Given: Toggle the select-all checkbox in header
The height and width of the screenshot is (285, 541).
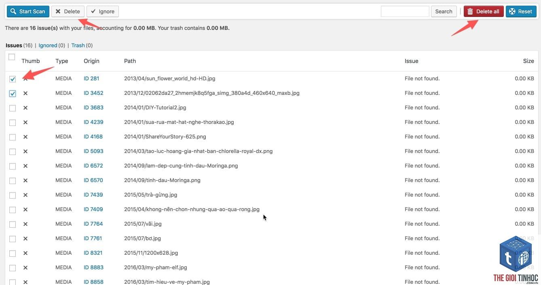Looking at the screenshot, I should (12, 57).
